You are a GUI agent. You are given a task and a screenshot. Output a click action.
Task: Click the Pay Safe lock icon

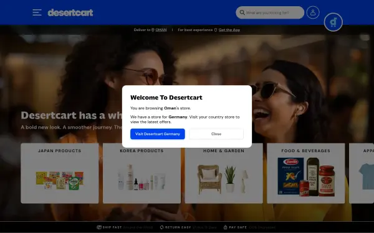[225, 227]
